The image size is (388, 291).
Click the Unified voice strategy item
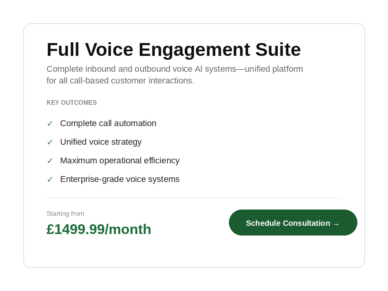tap(101, 142)
